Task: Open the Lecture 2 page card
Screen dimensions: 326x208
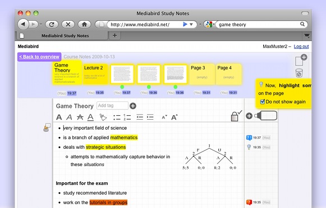Action: 95,74
